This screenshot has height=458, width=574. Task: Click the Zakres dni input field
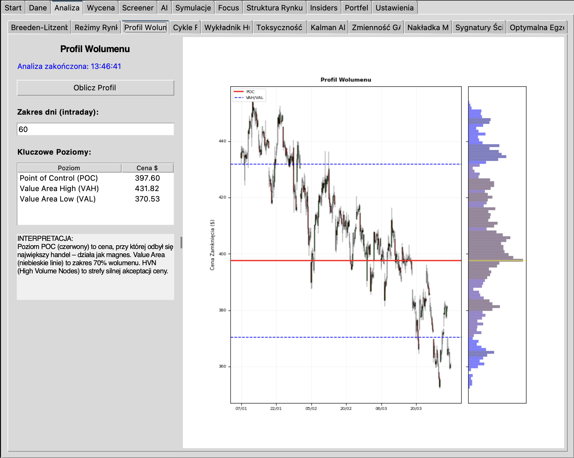(x=95, y=129)
